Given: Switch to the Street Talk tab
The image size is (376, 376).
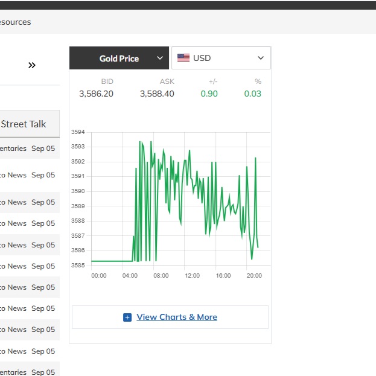Looking at the screenshot, I should 24,124.
